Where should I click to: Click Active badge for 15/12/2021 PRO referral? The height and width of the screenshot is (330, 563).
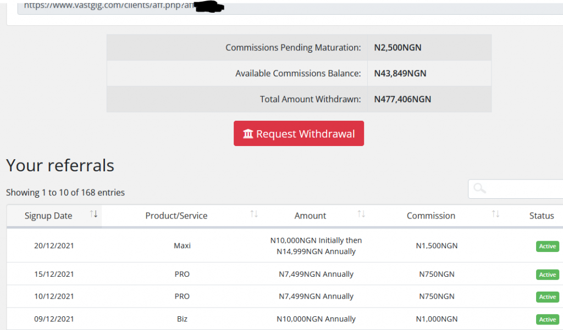[x=547, y=275]
